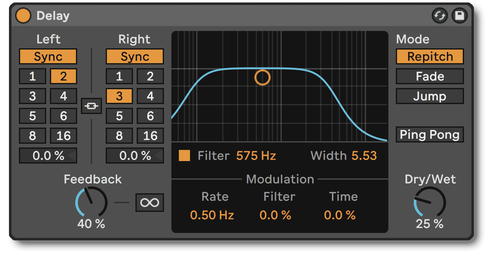Set Left delay to 16 sixteenths

pyautogui.click(x=64, y=136)
